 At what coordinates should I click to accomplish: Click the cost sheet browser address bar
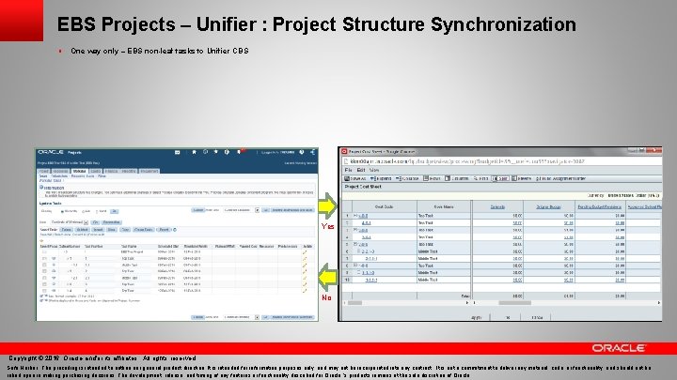click(503, 161)
